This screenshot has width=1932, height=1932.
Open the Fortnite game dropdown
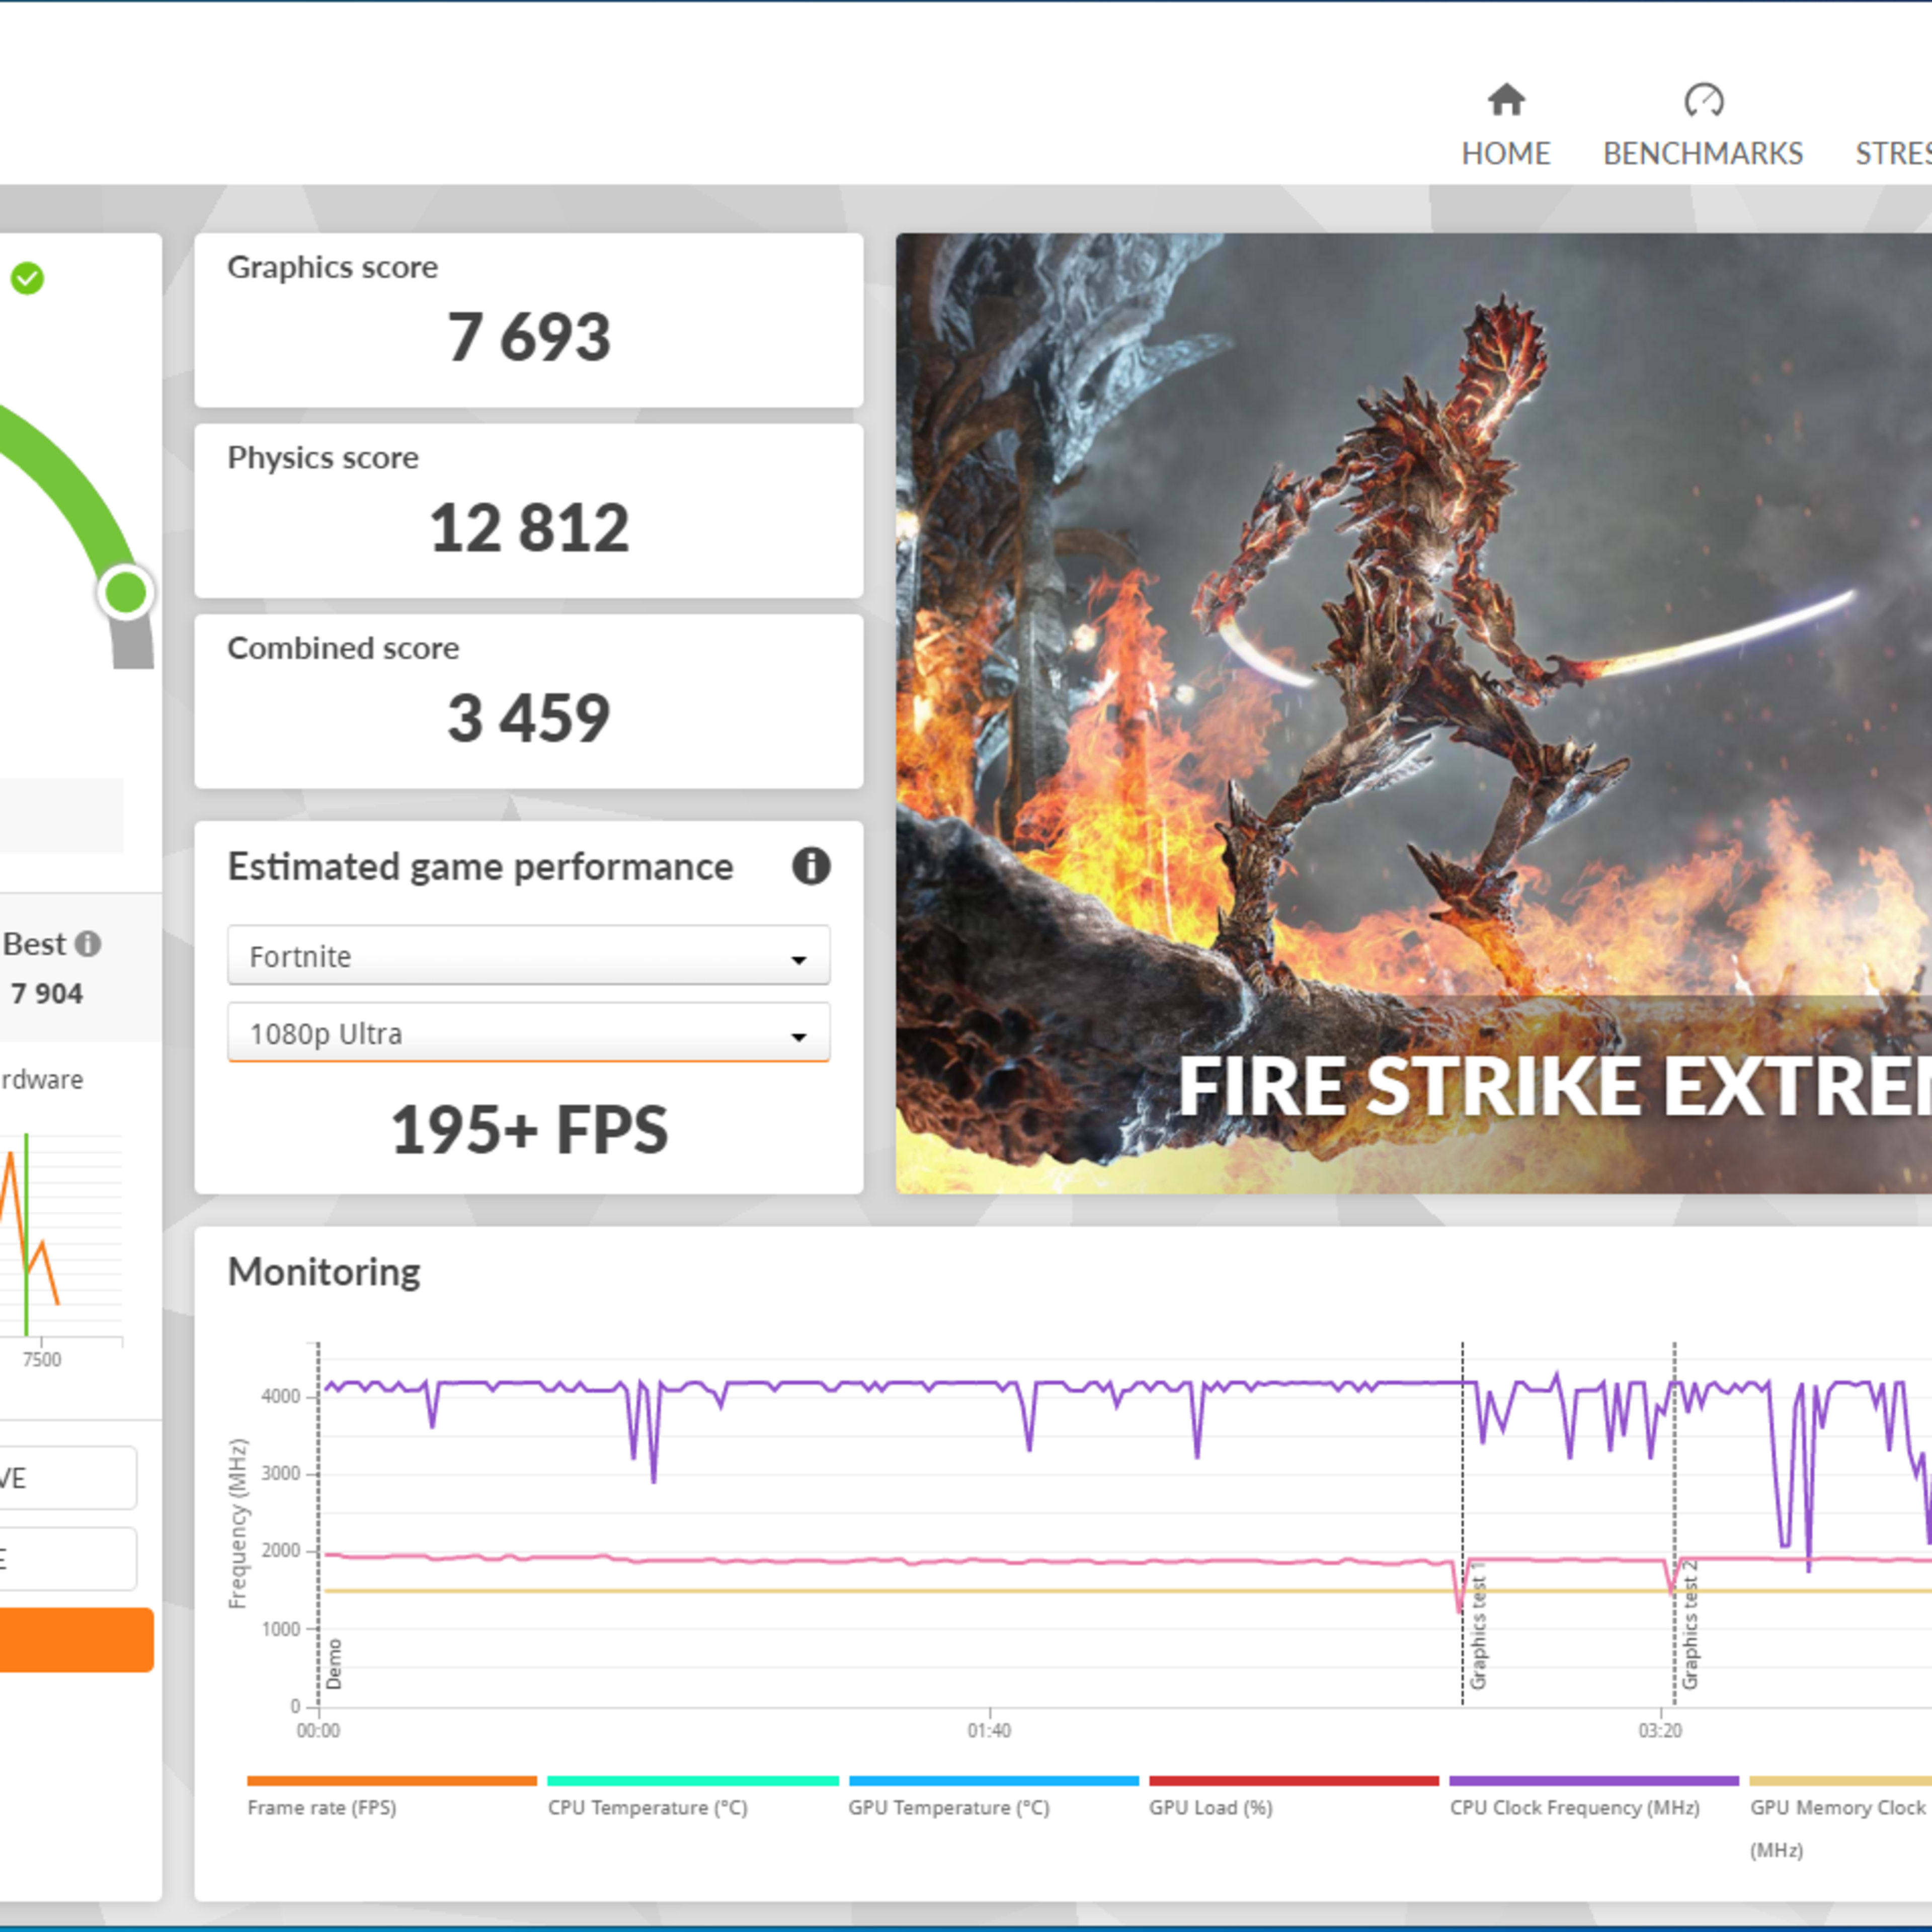coord(528,956)
